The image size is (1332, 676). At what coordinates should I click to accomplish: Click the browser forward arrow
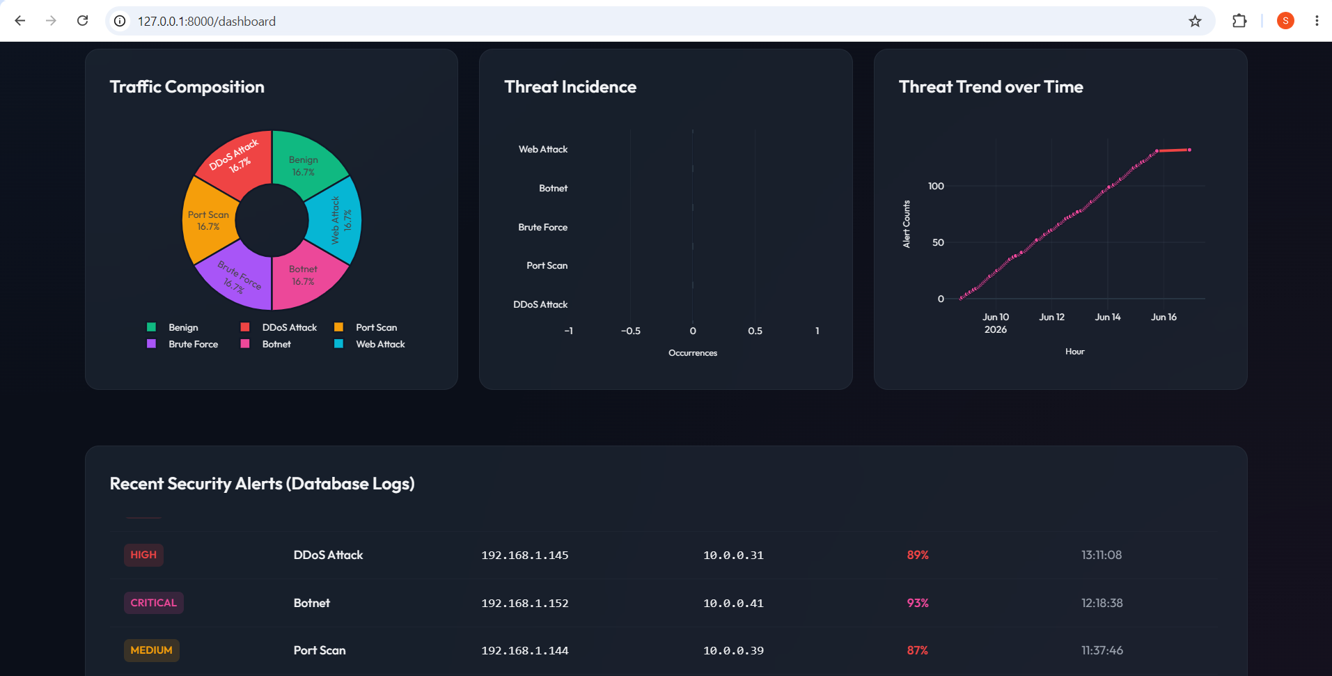(x=51, y=21)
